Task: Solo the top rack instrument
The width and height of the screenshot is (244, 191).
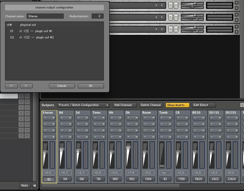Action: [x=171, y=5]
